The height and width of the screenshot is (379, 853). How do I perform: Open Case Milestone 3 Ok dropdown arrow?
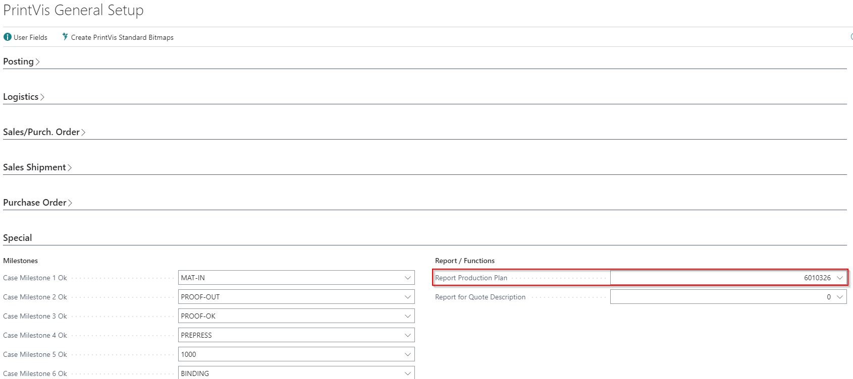(x=408, y=316)
